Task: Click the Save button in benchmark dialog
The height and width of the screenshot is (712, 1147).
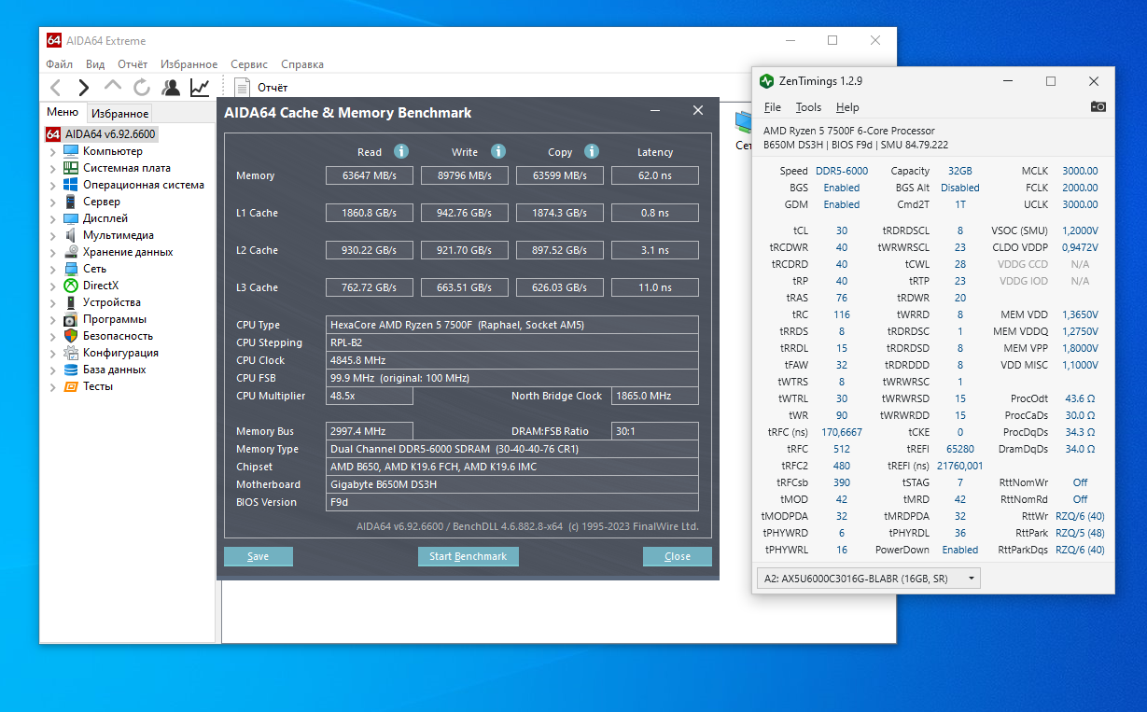Action: coord(259,556)
